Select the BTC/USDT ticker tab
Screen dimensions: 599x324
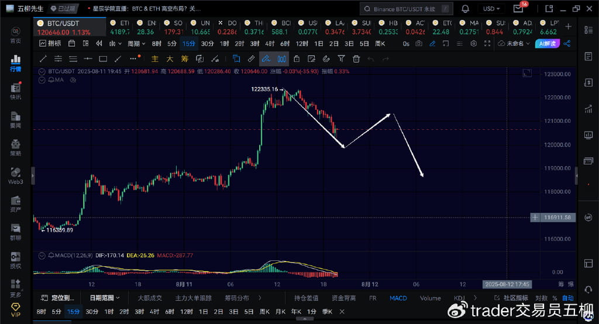(70, 27)
